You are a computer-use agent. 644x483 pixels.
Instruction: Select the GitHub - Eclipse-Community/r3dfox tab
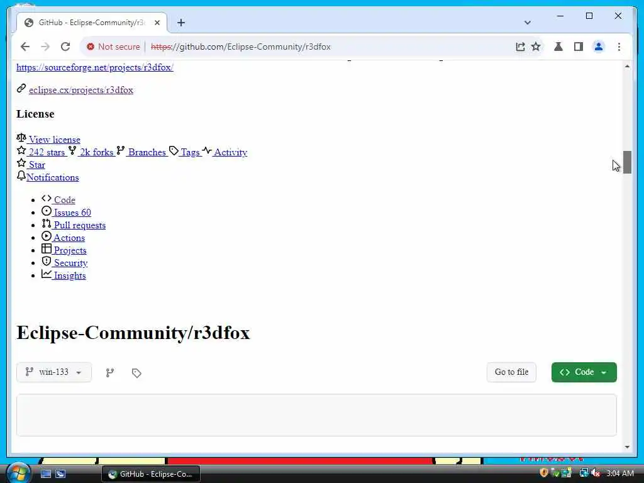point(91,23)
